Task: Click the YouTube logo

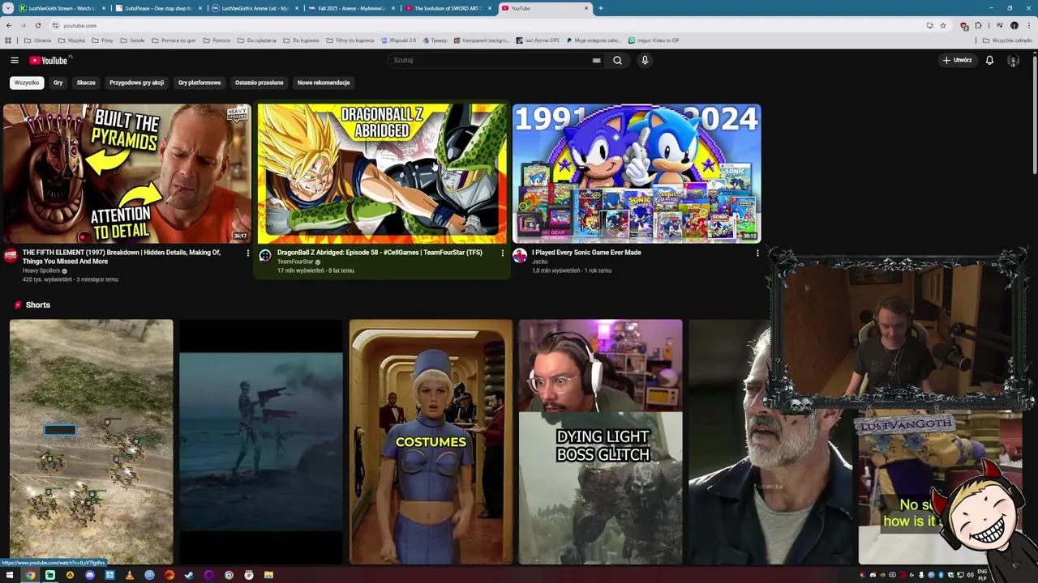Action: pyautogui.click(x=49, y=60)
